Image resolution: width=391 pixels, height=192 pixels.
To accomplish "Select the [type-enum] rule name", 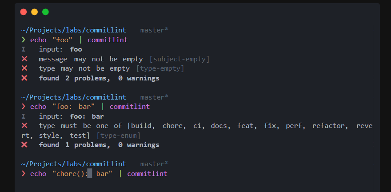I will [118, 135].
